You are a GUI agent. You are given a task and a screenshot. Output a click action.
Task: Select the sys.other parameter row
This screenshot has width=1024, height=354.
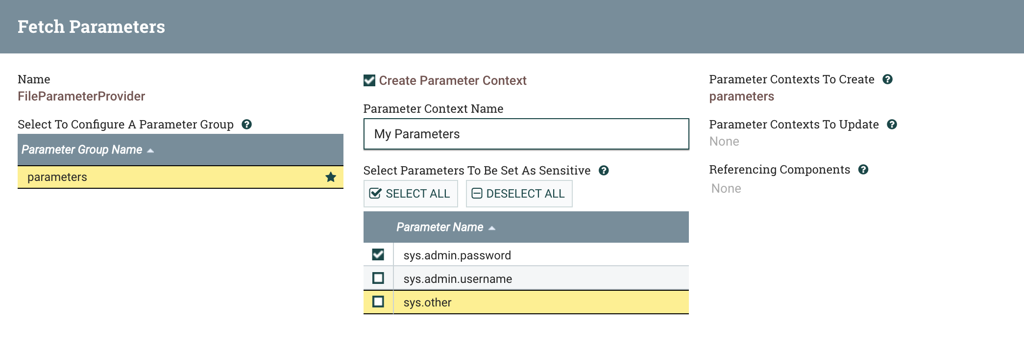(x=539, y=303)
